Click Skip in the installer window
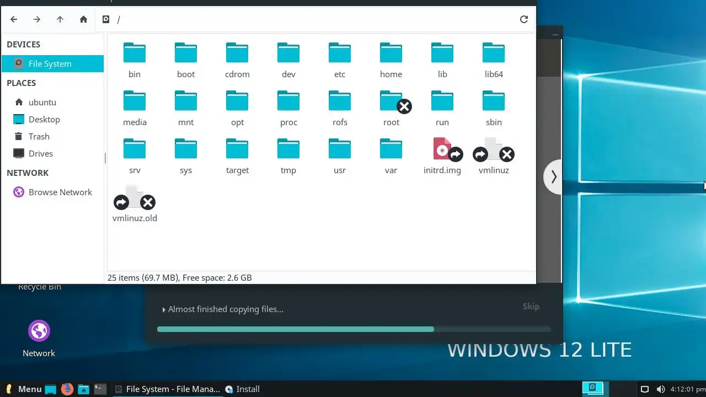 coord(531,307)
